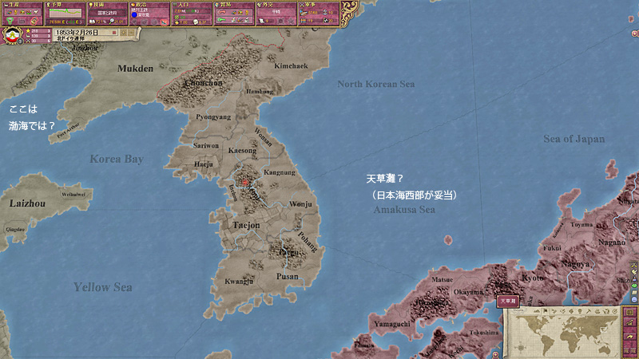This screenshot has height=359, width=639.
Task: Click the right zoom button under minimap buttons
Action: 633,350
